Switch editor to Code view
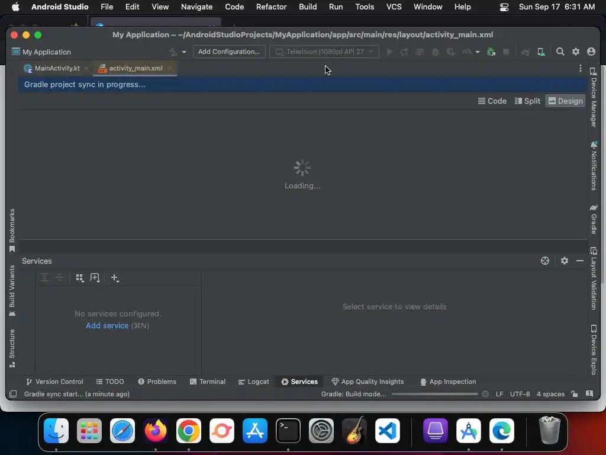 [492, 101]
